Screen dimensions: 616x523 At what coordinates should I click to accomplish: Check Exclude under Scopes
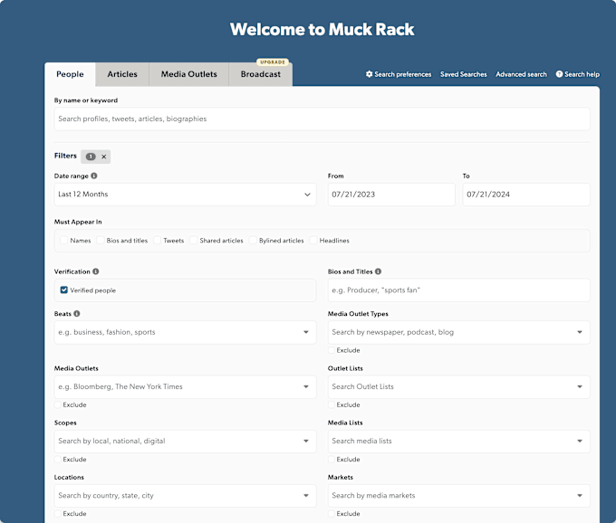(x=58, y=459)
